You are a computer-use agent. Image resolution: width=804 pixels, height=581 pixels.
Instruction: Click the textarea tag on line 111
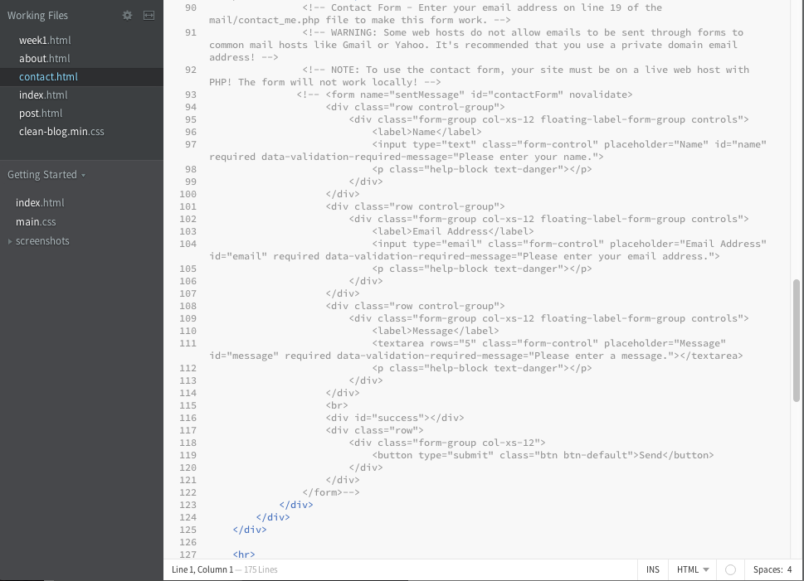[x=475, y=350]
